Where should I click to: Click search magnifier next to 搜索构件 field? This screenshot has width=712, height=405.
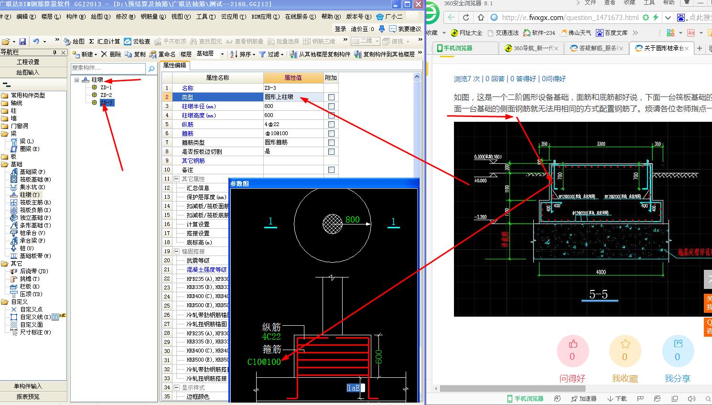[x=151, y=68]
